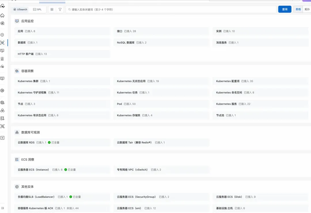Open the HTTP 客户端 card
Image resolution: width=311 pixels, height=213 pixels.
pos(62,54)
